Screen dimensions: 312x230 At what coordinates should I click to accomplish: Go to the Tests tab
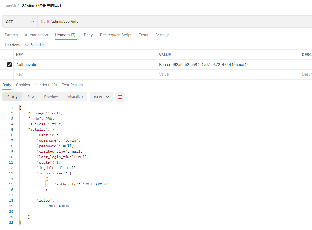click(143, 35)
